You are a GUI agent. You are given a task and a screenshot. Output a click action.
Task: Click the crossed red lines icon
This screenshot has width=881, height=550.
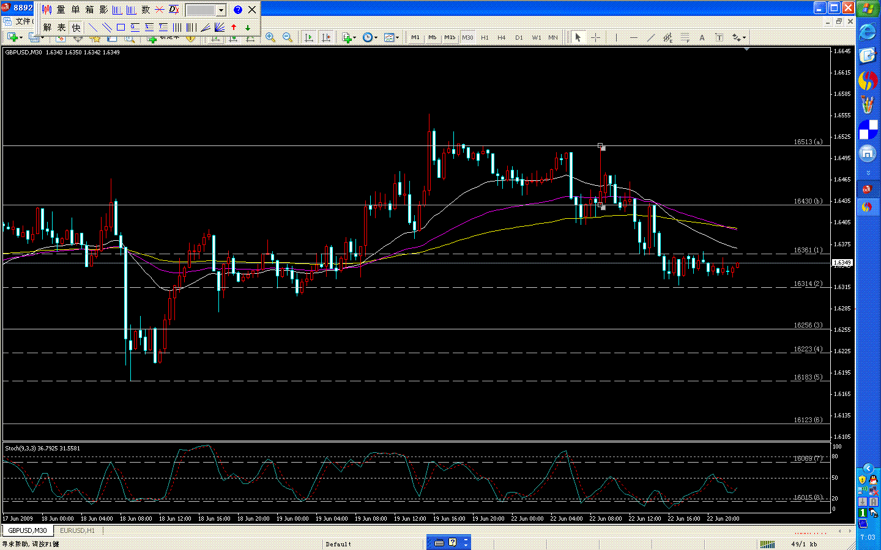pos(160,10)
